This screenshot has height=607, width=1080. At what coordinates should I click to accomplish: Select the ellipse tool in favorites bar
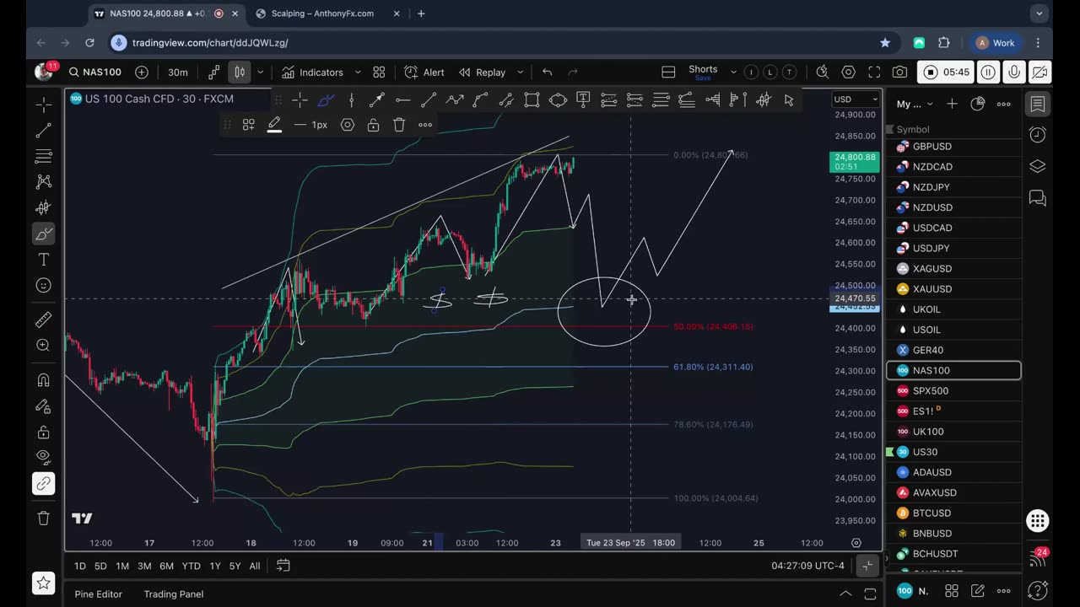[x=558, y=100]
